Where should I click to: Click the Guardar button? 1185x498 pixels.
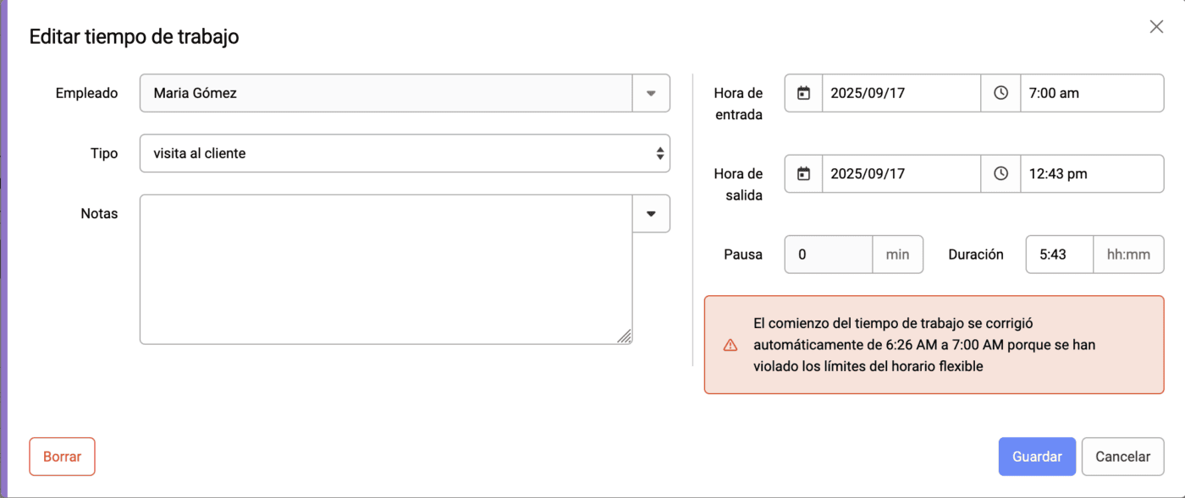(1037, 456)
